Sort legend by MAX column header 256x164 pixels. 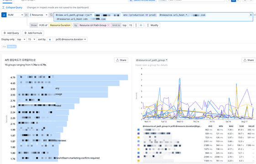click(231, 126)
